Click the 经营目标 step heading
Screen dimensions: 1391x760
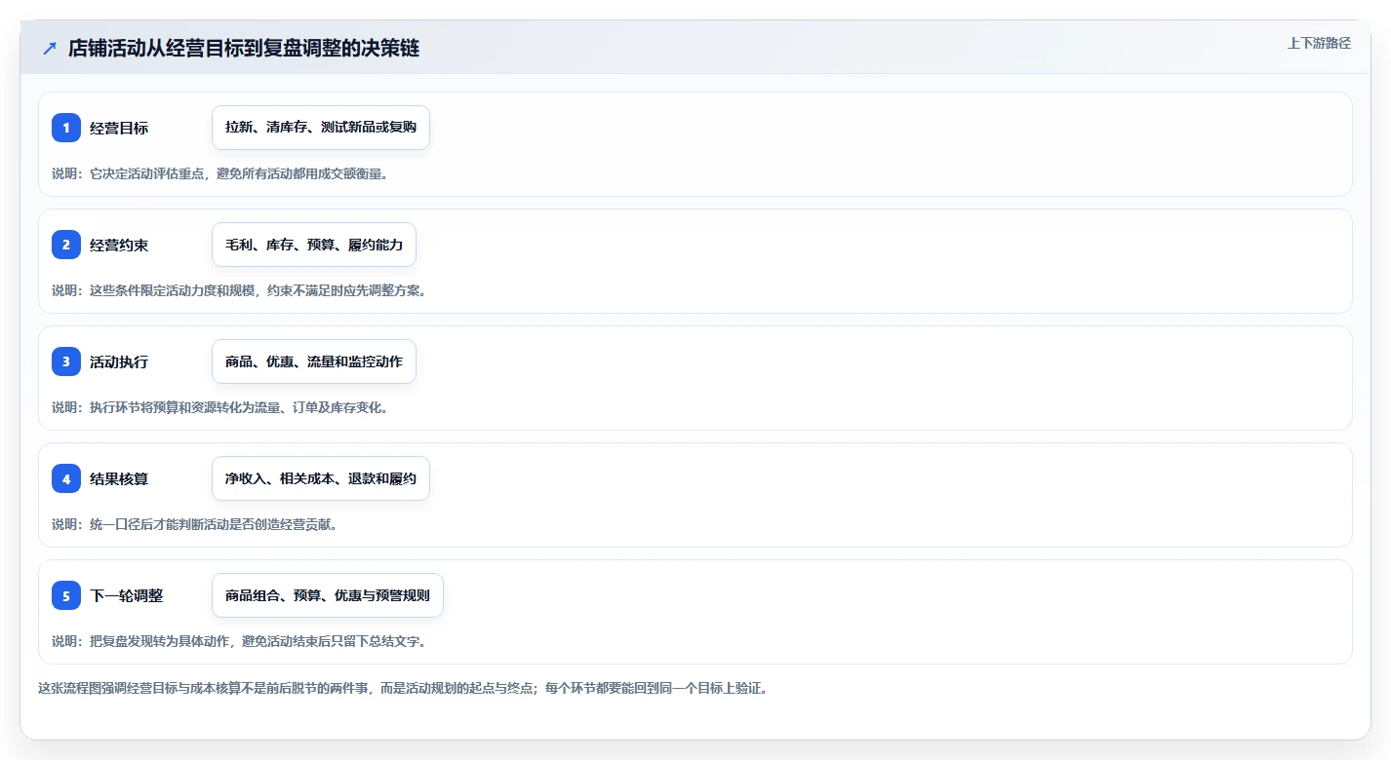pos(119,128)
